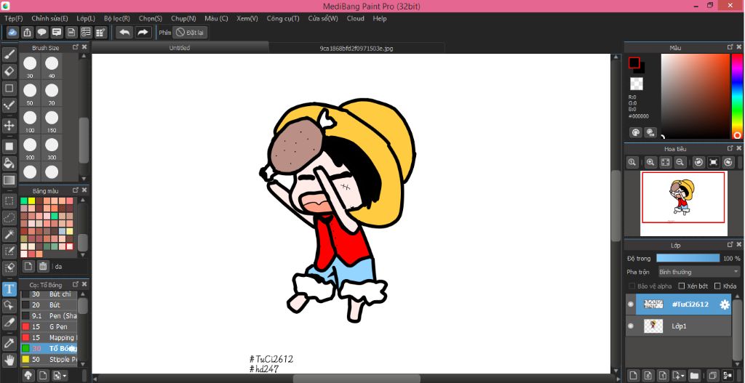This screenshot has height=383, width=745.
Task: Select the Magic Wand tool
Action: [9, 234]
